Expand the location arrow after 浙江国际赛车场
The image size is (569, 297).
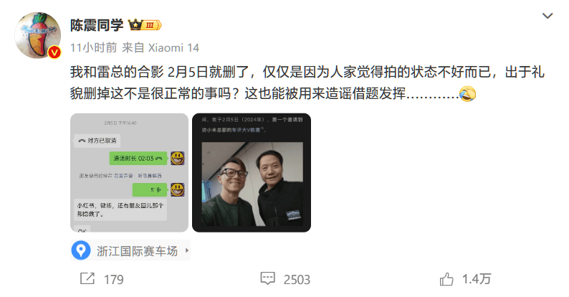(187, 250)
